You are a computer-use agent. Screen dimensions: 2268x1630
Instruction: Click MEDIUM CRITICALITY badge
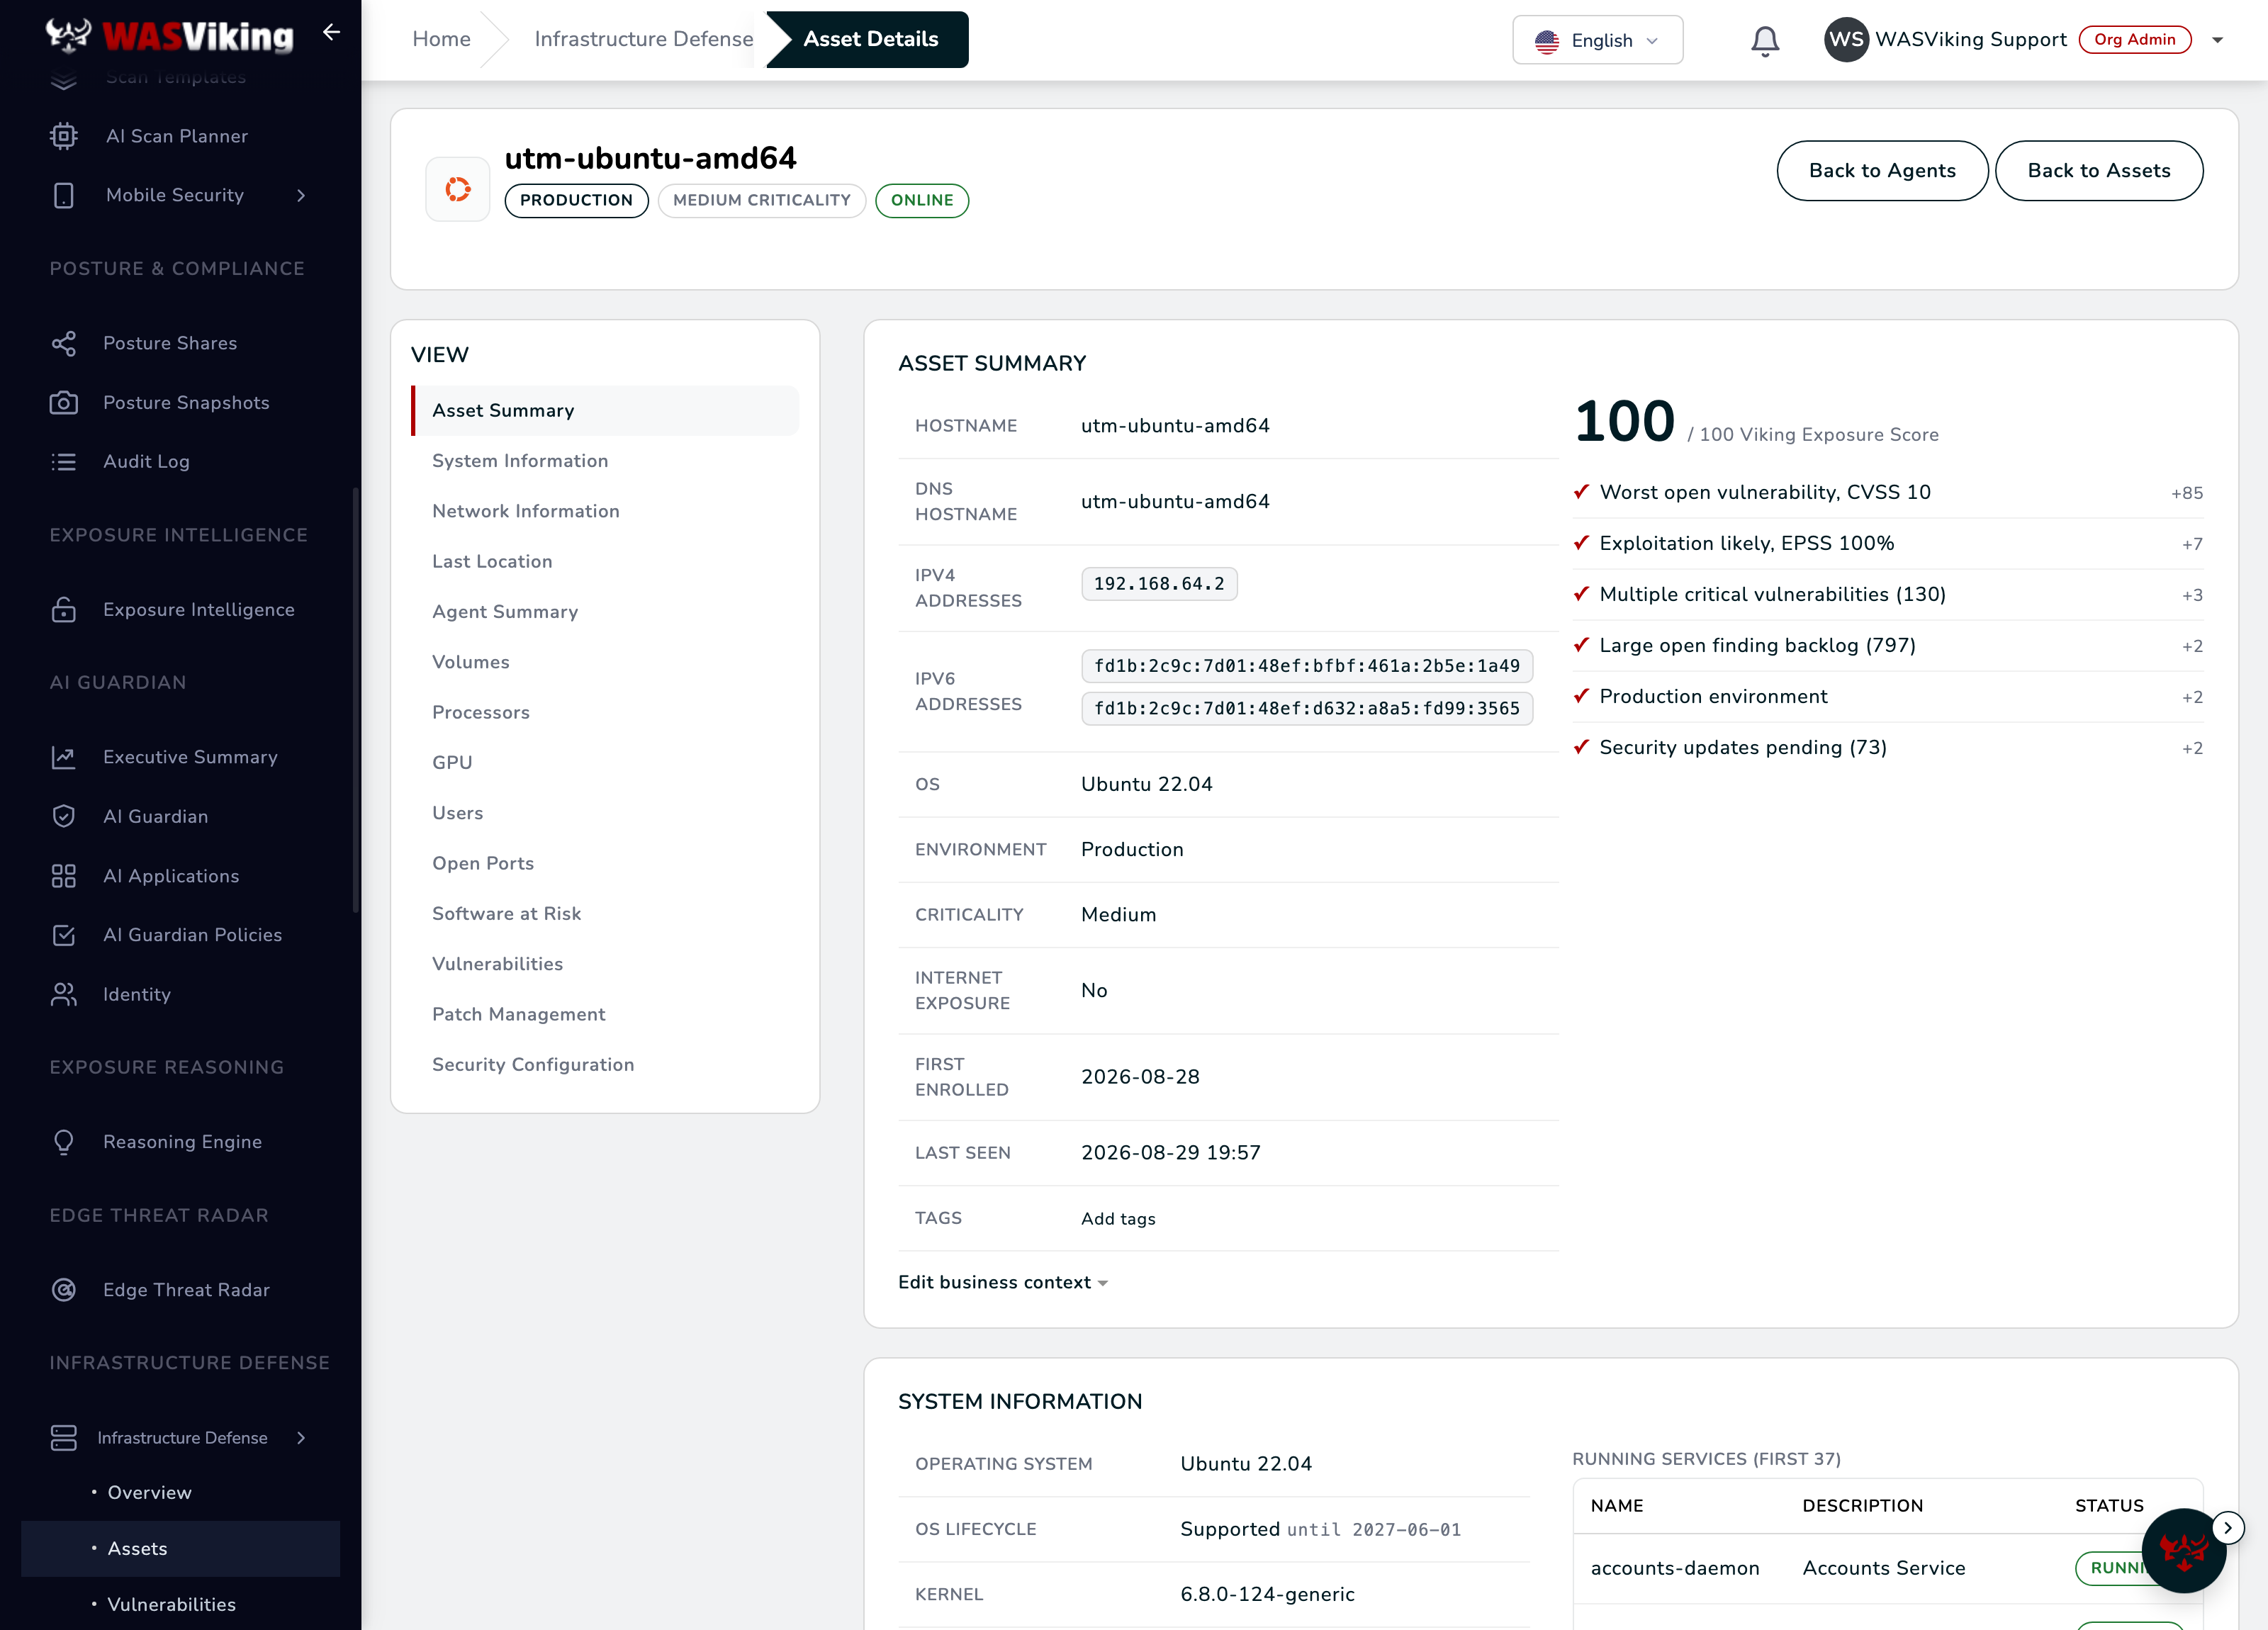click(761, 200)
